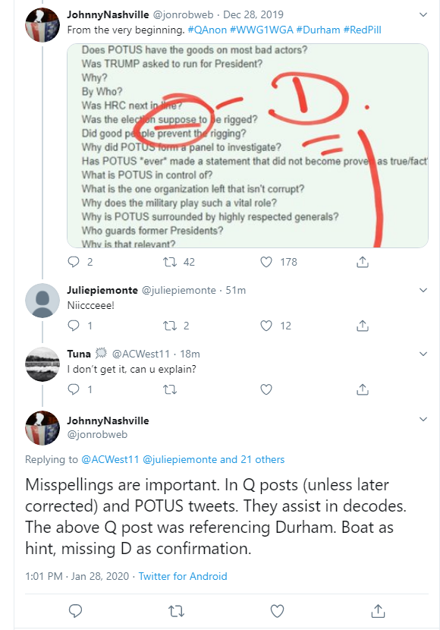Open the #Durham hashtag link
This screenshot has width=440, height=630.
coord(318,30)
